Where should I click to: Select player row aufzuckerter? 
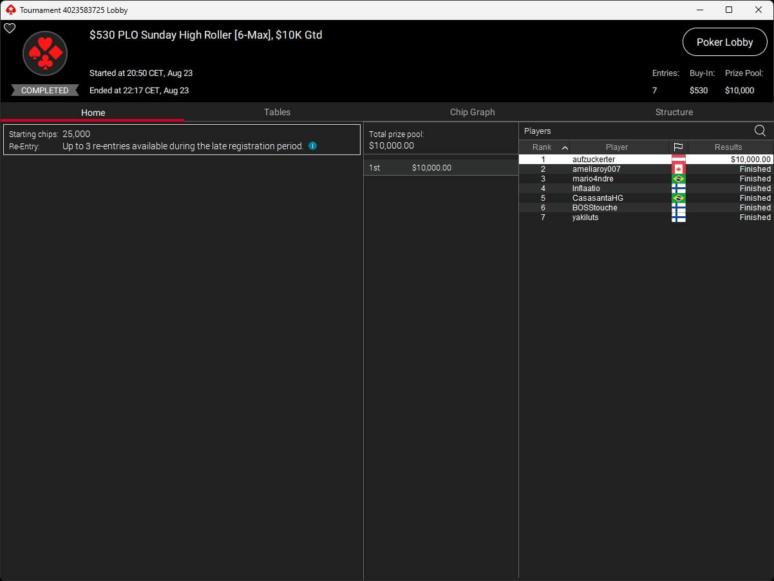point(646,159)
